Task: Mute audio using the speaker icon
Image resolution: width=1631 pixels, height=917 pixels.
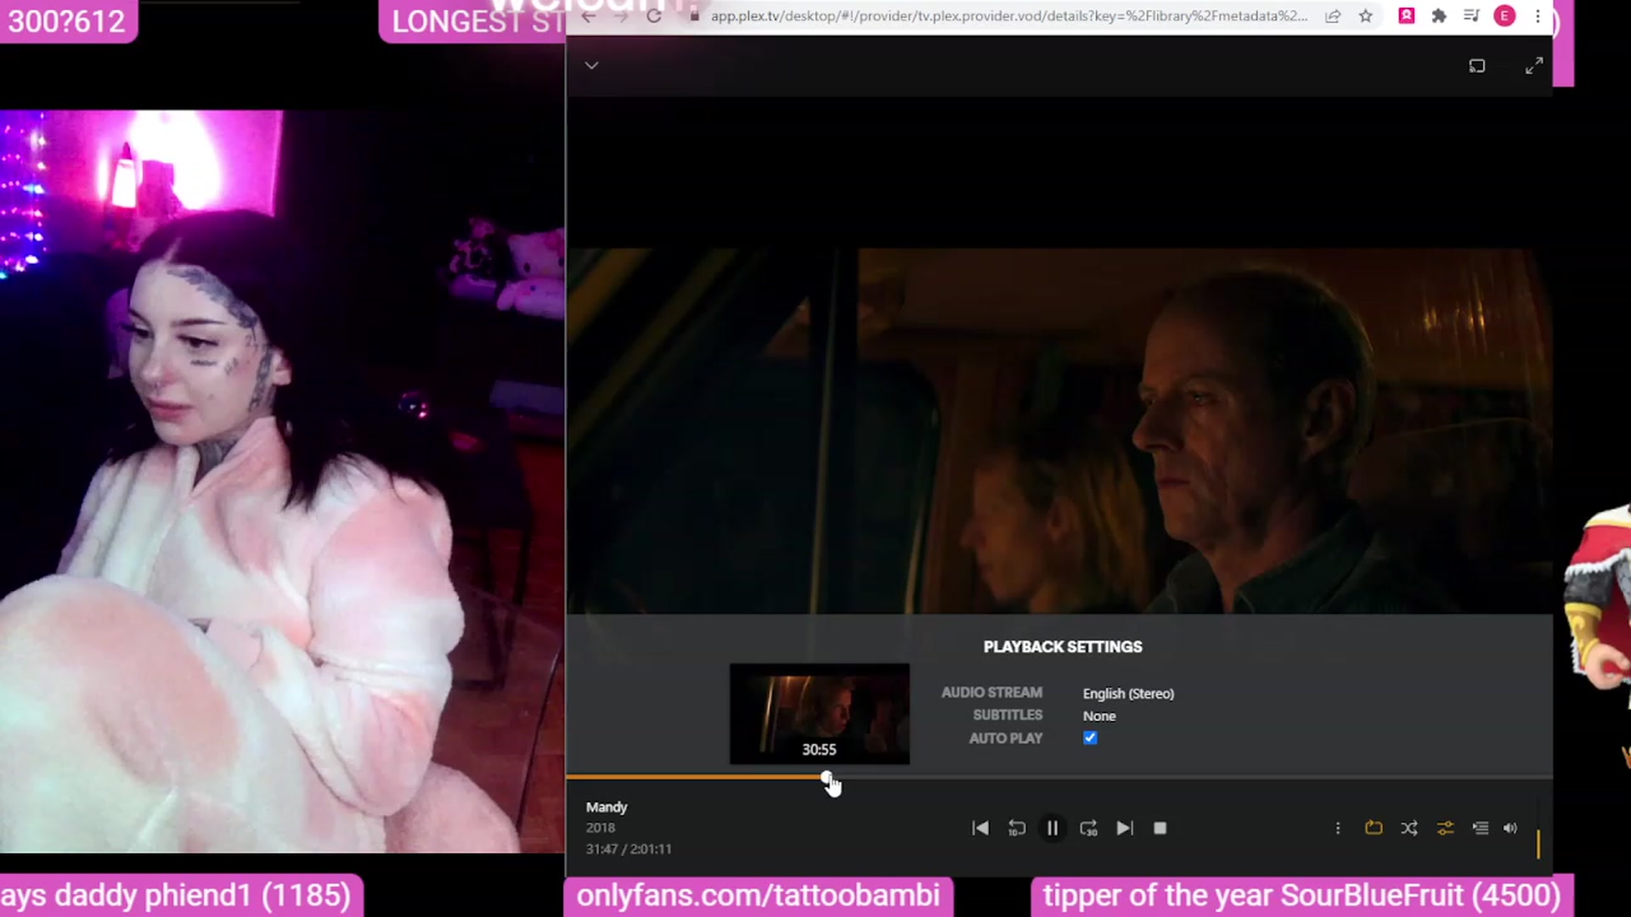Action: tap(1510, 828)
